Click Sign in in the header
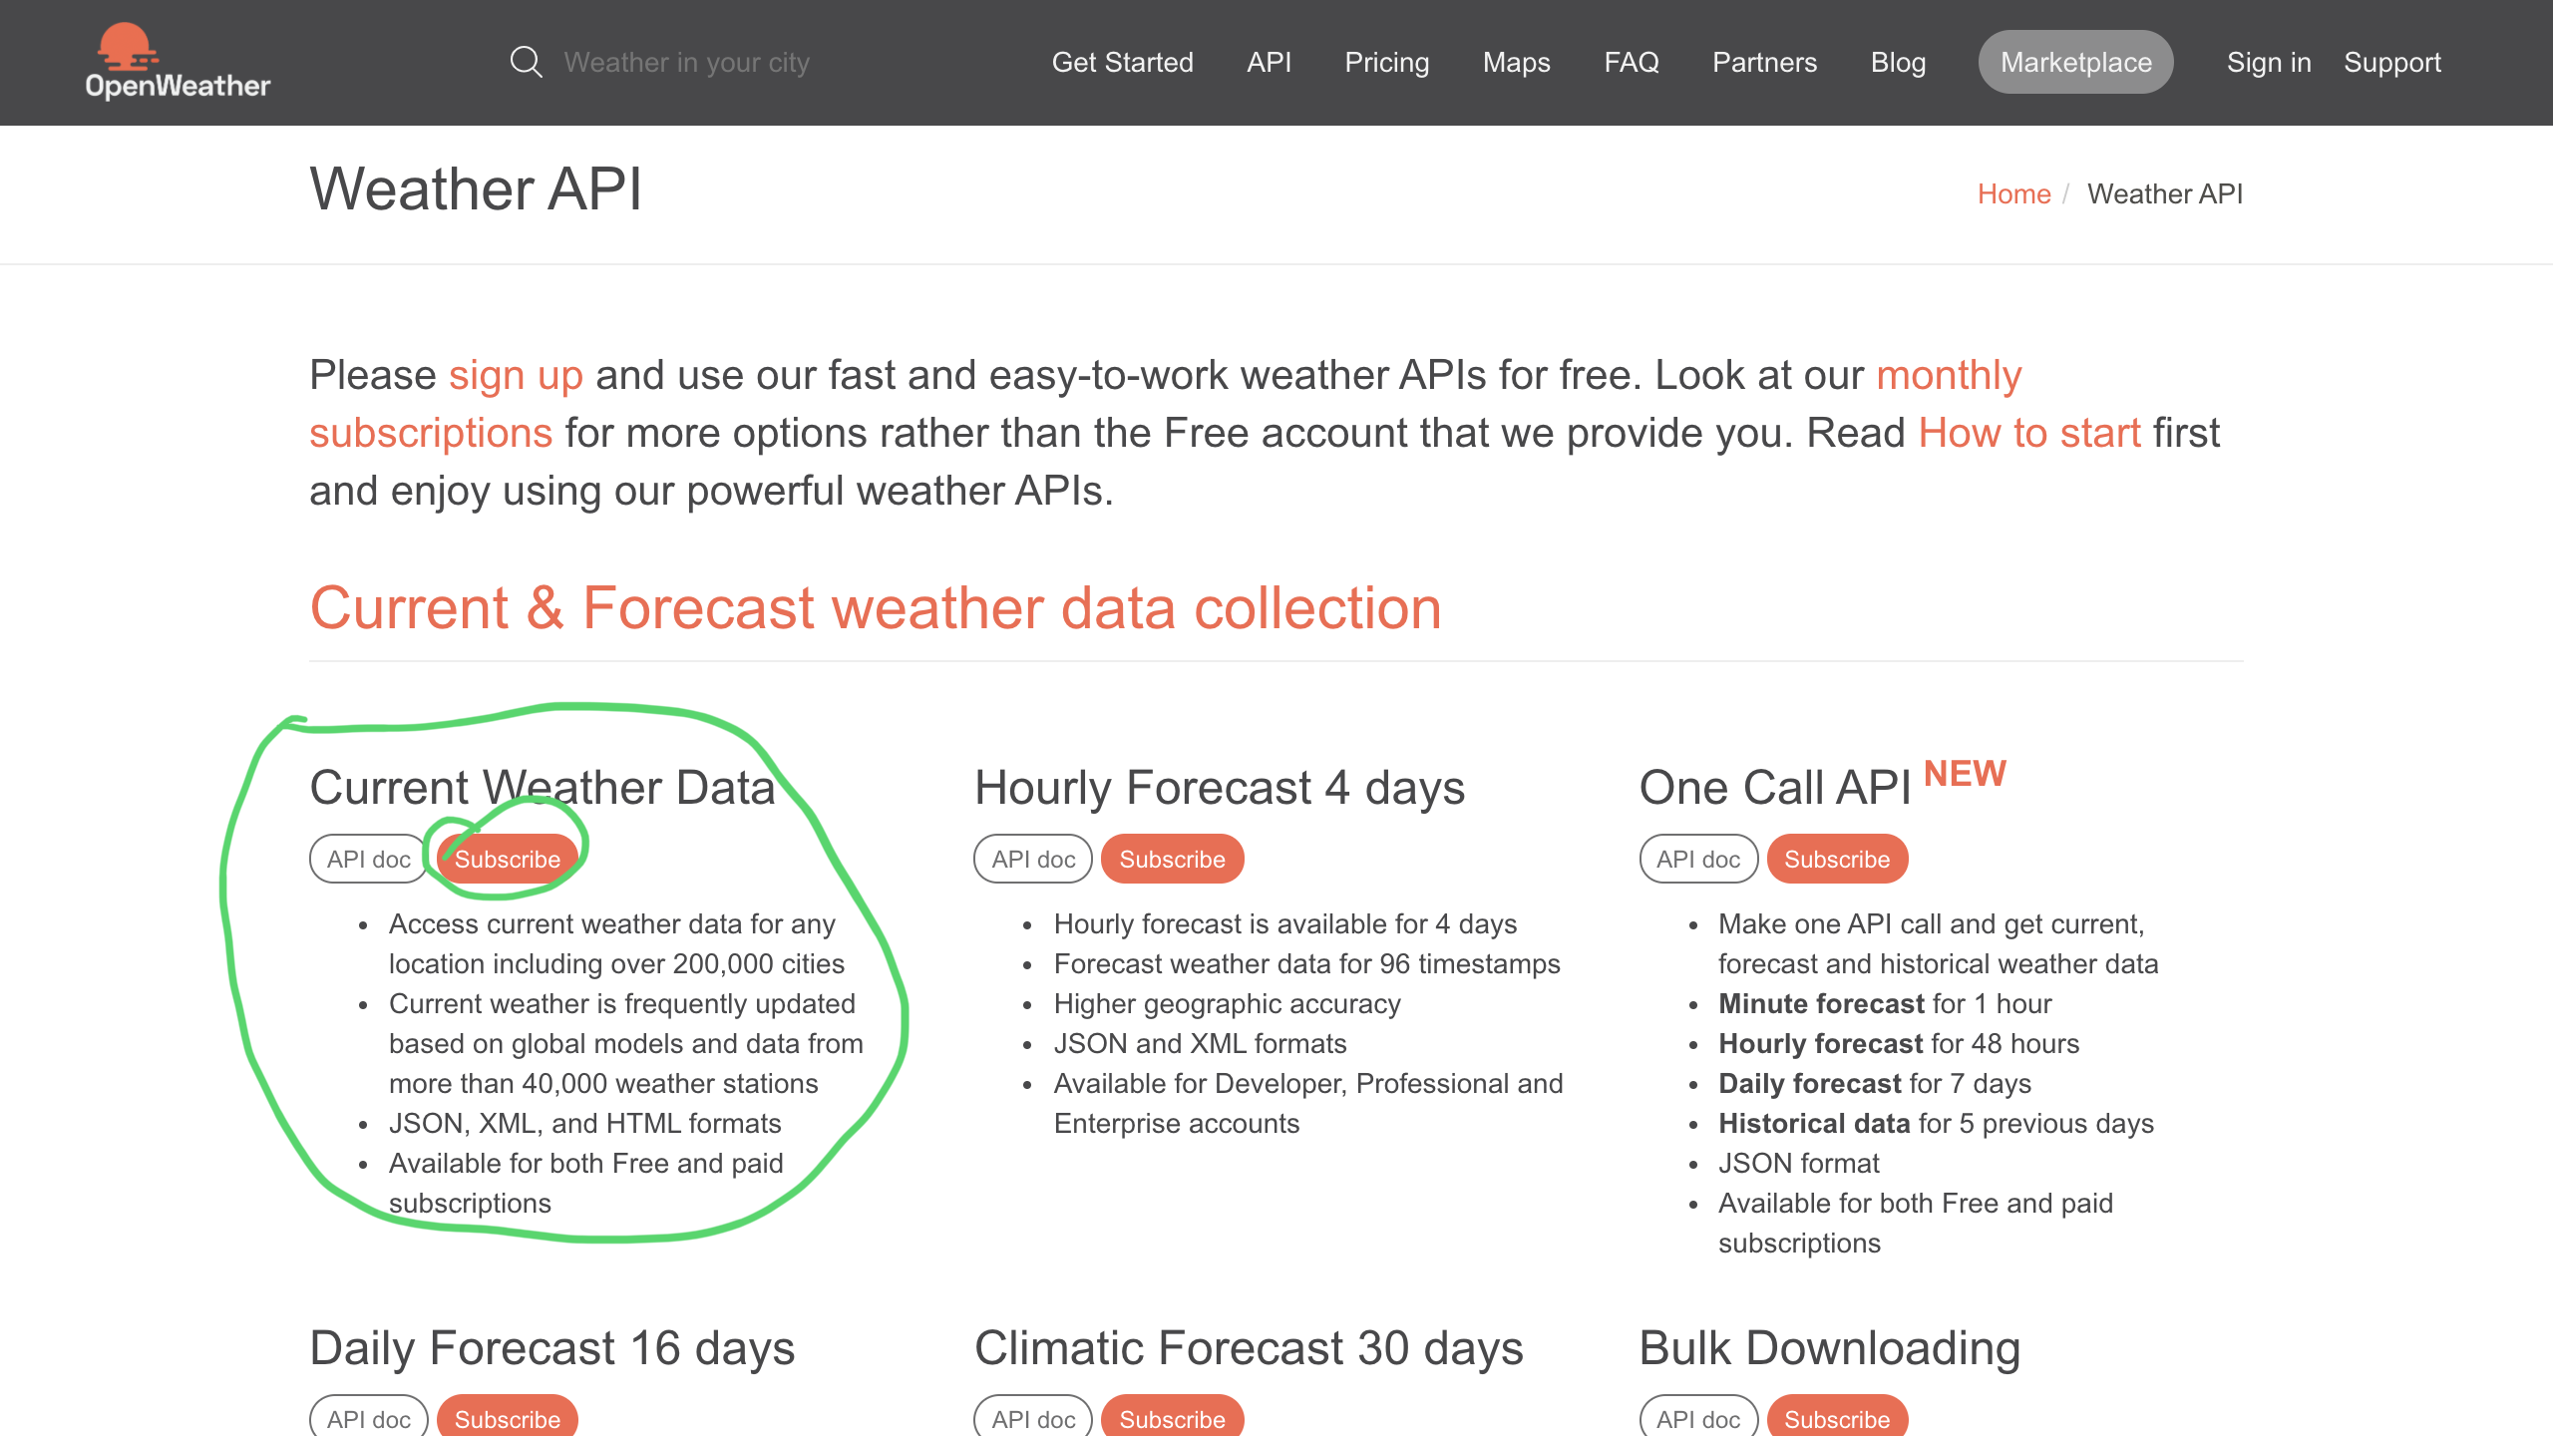The height and width of the screenshot is (1436, 2553). point(2268,62)
